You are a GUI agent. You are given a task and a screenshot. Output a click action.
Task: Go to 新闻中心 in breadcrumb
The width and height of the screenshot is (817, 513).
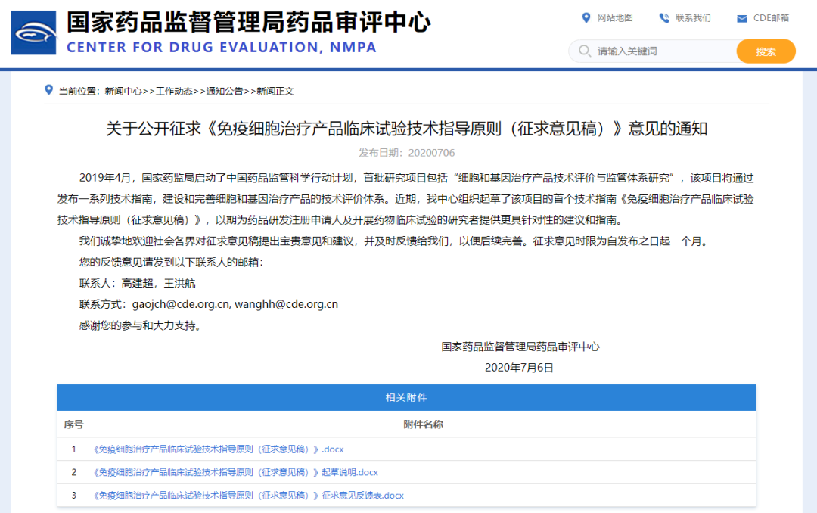coord(123,92)
